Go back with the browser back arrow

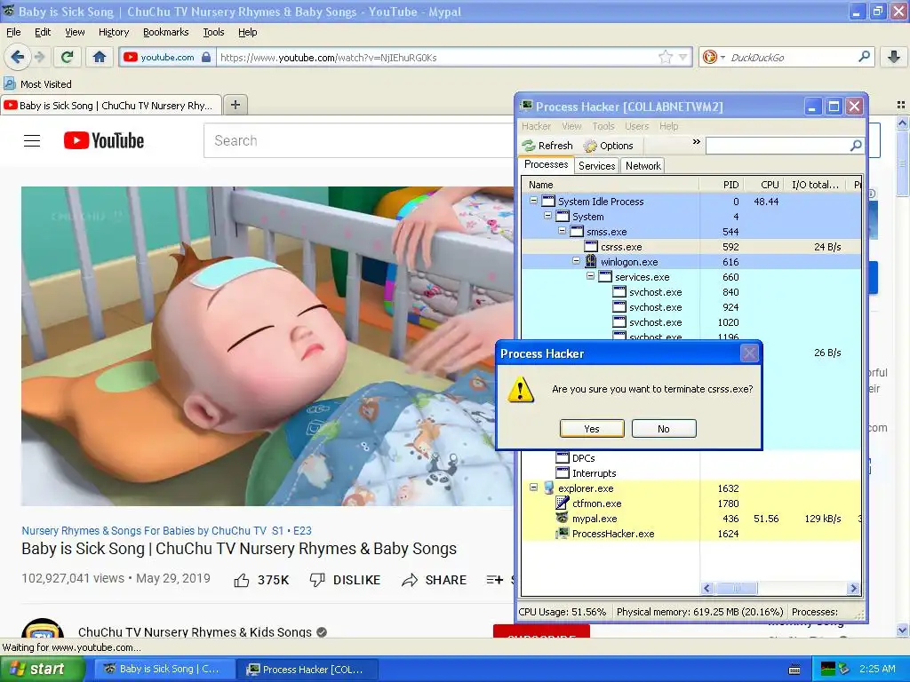18,57
